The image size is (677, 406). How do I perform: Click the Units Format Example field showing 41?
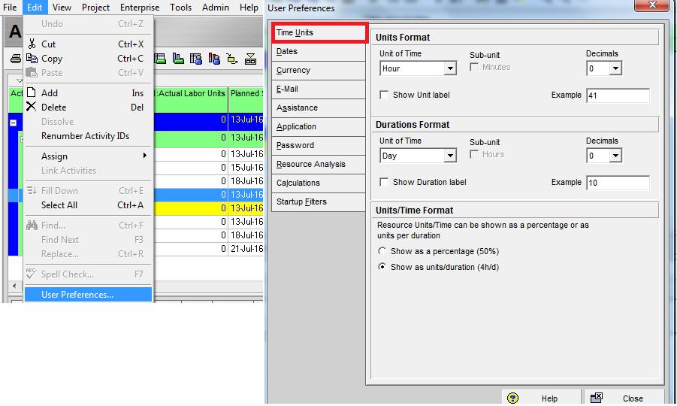click(x=618, y=95)
